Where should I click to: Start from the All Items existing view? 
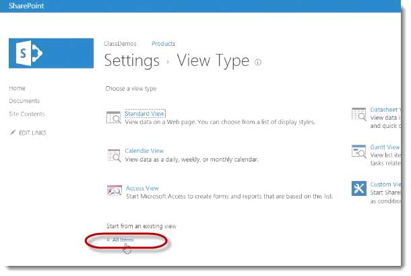pos(123,240)
